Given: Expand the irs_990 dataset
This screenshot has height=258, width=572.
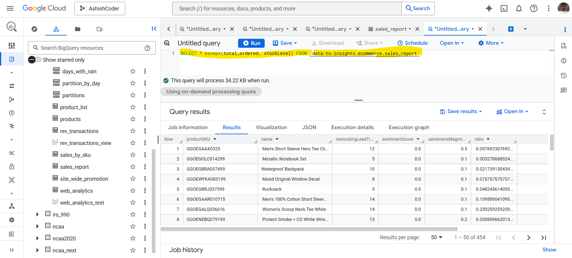Looking at the screenshot, I should pos(37,214).
